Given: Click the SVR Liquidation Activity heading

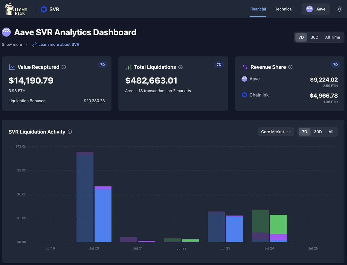Looking at the screenshot, I should (x=37, y=132).
